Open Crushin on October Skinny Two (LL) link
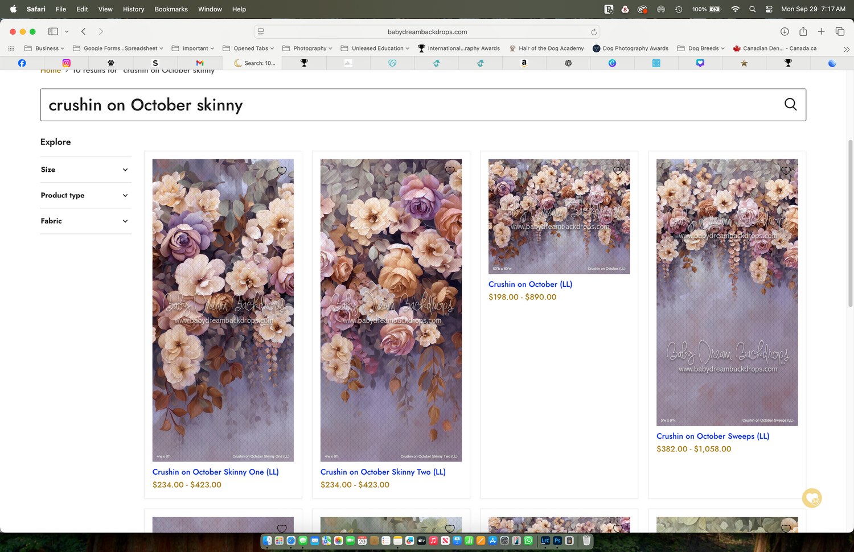 pos(383,472)
